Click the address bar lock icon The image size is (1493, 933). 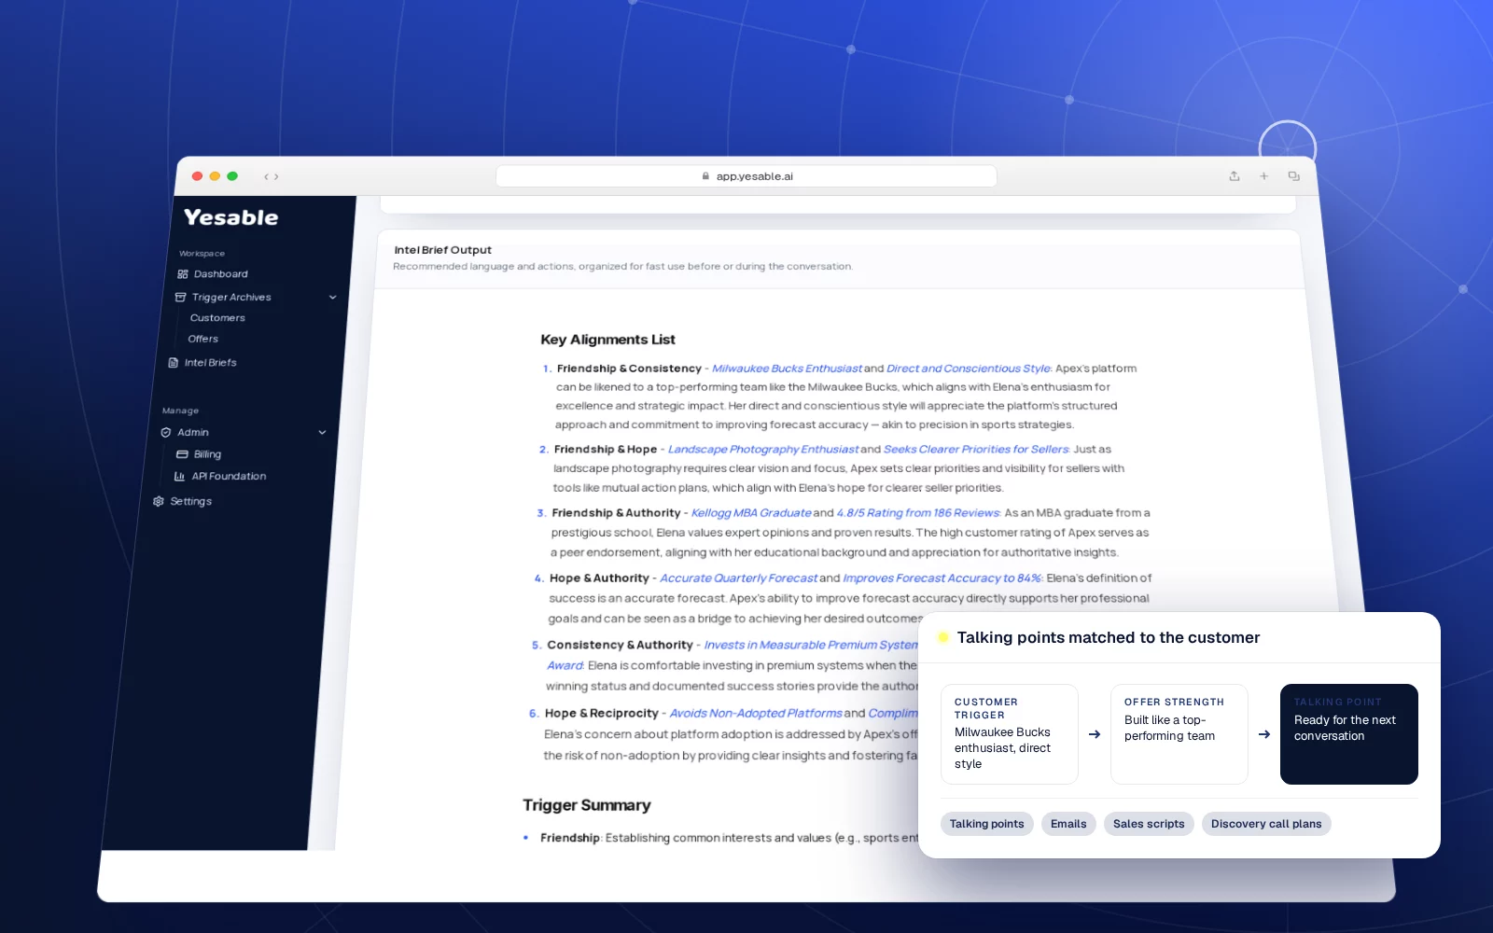point(705,176)
